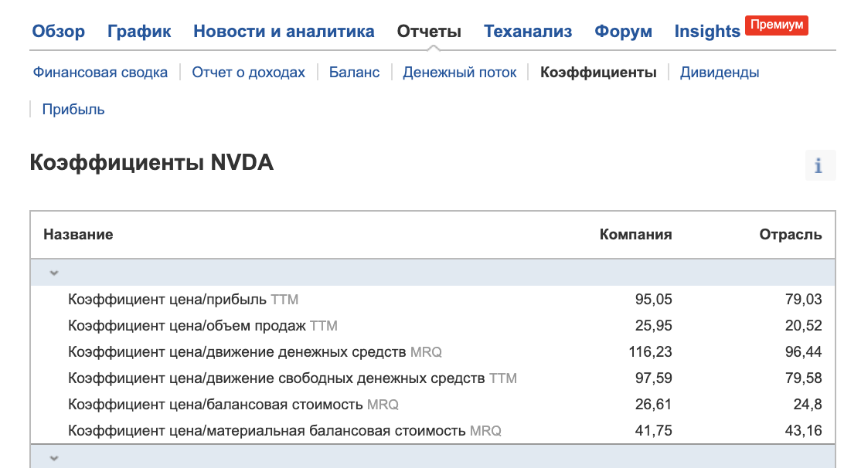Open Новости и аналитика tab
The height and width of the screenshot is (468, 844).
(x=284, y=31)
